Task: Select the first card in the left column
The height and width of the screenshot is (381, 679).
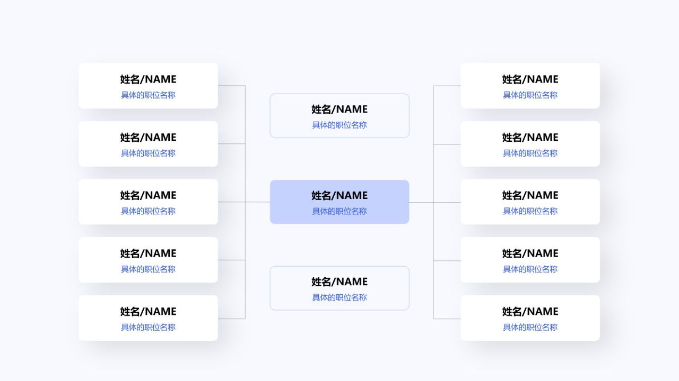Action: [148, 86]
